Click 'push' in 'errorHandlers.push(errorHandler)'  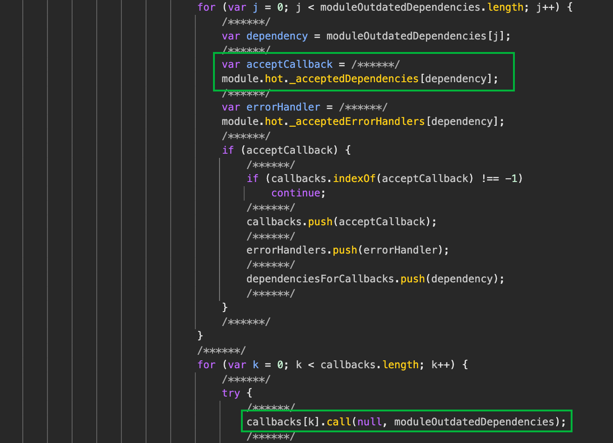pyautogui.click(x=345, y=250)
